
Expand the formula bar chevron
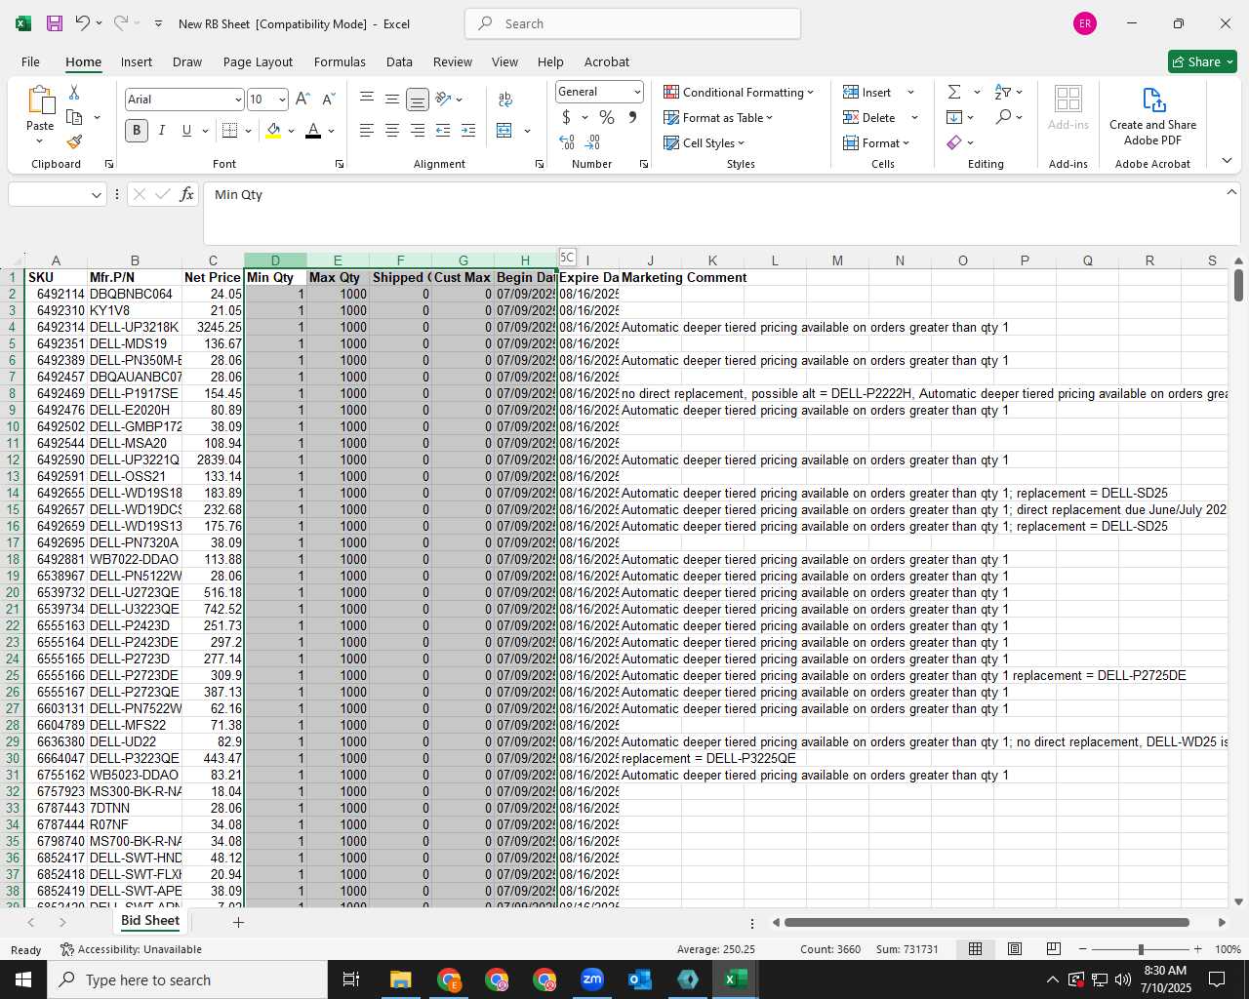coord(1231,192)
